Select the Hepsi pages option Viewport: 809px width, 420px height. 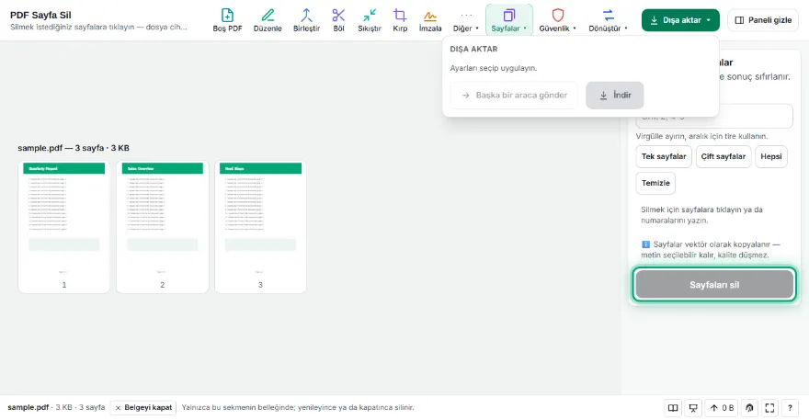coord(770,156)
